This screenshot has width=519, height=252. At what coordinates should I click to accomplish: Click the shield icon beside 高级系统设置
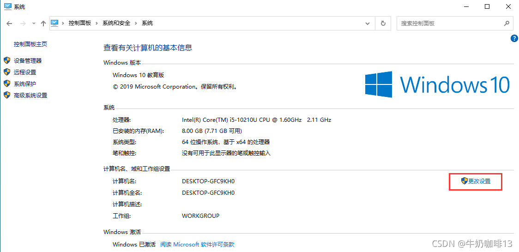click(7, 95)
